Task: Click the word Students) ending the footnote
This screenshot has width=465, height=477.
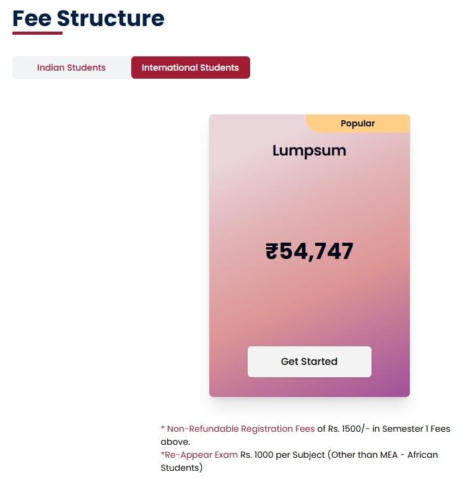Action: coord(181,468)
